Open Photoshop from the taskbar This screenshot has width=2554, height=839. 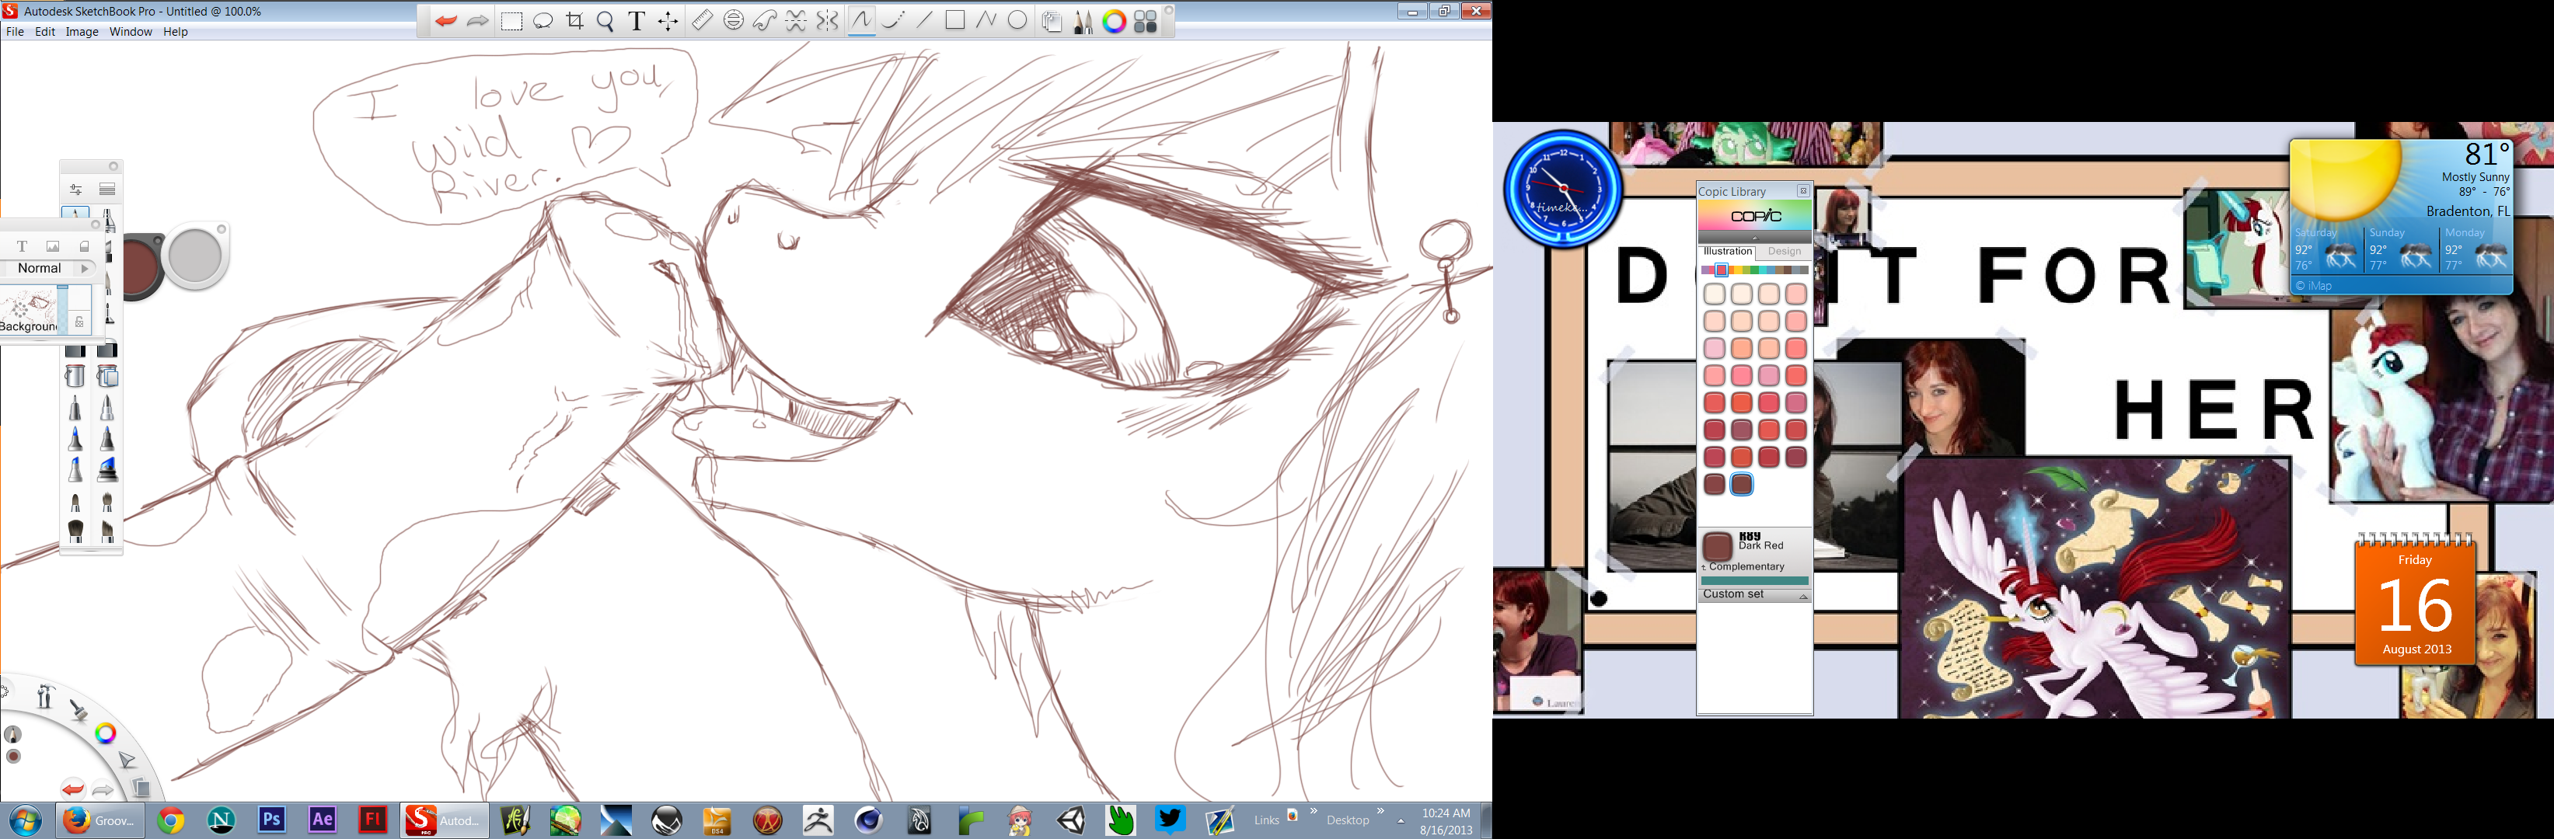click(270, 819)
